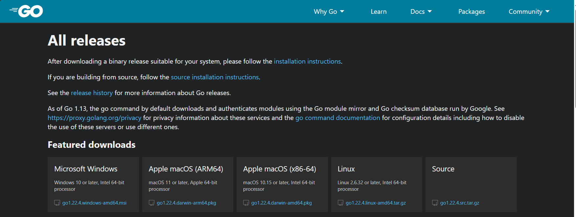
Task: Click download icon beside go1.22.4.windows-amd64.msi
Action: 57,203
